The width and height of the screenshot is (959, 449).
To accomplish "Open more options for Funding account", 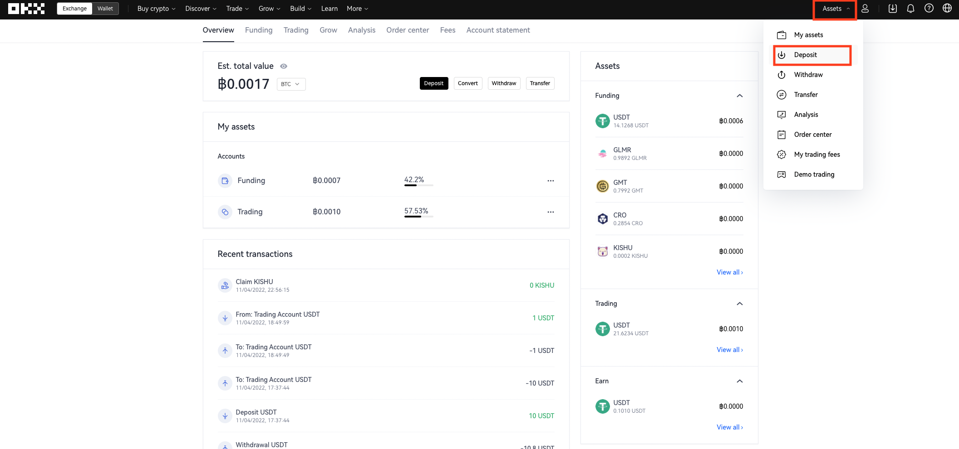I will [551, 181].
